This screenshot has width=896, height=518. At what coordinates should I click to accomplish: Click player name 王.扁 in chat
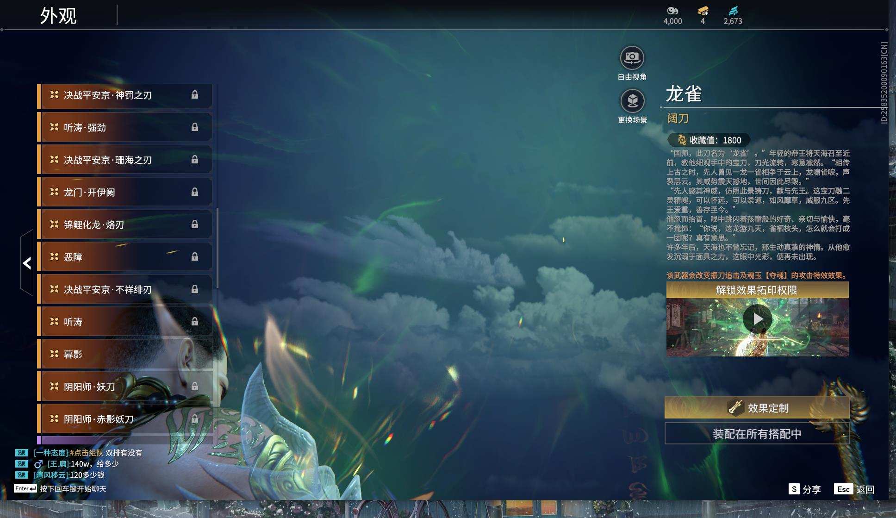coord(58,464)
